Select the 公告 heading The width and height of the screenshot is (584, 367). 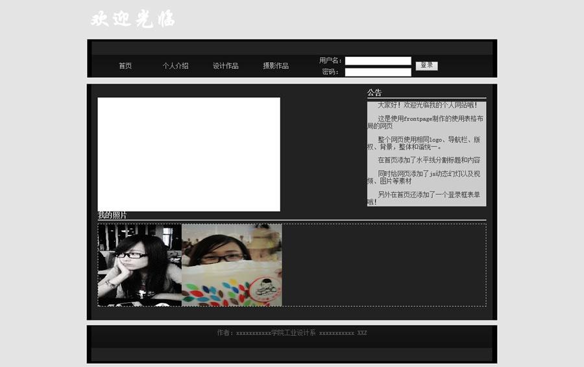(x=374, y=93)
